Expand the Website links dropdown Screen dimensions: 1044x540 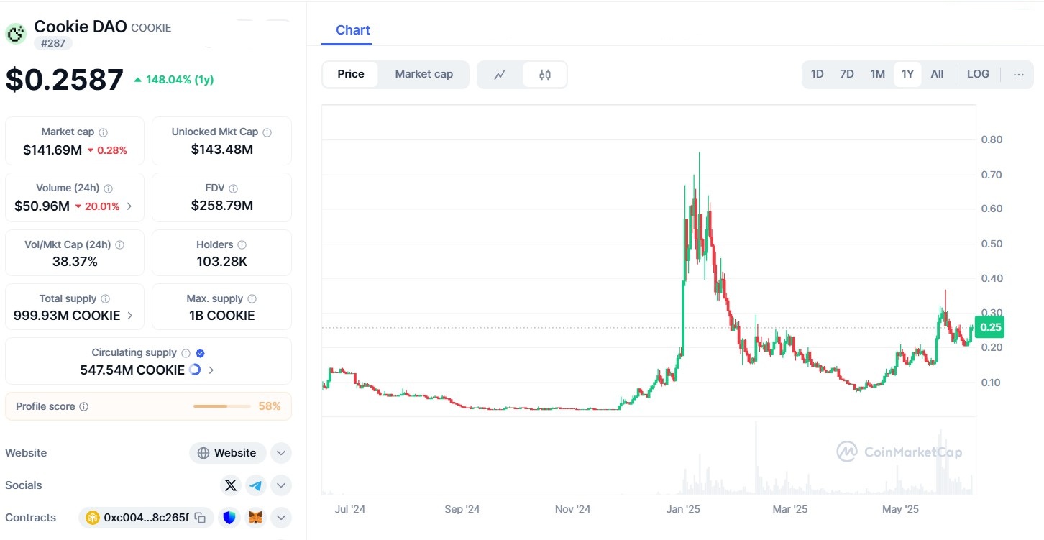coord(281,453)
